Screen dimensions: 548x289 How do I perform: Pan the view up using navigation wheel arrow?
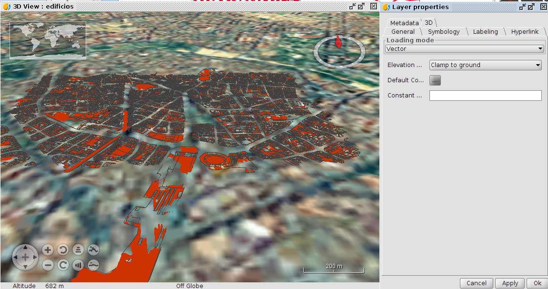(26, 248)
